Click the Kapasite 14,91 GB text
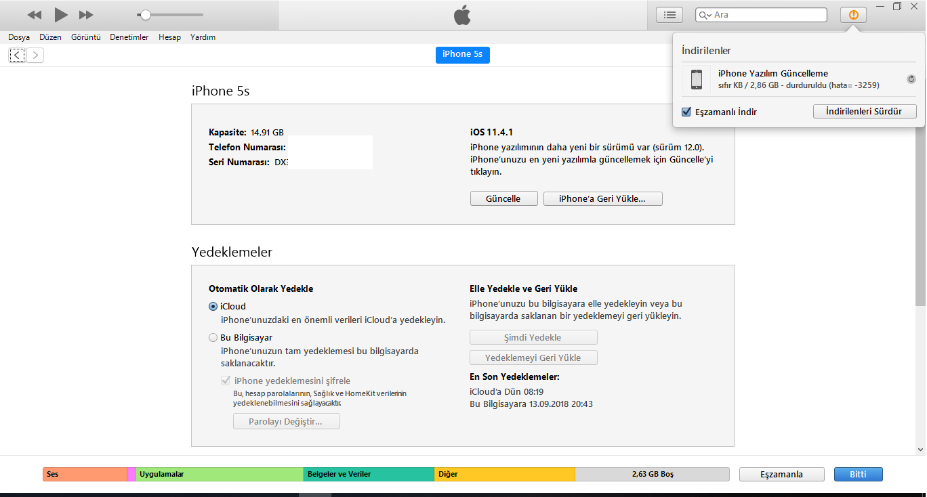 pos(246,133)
